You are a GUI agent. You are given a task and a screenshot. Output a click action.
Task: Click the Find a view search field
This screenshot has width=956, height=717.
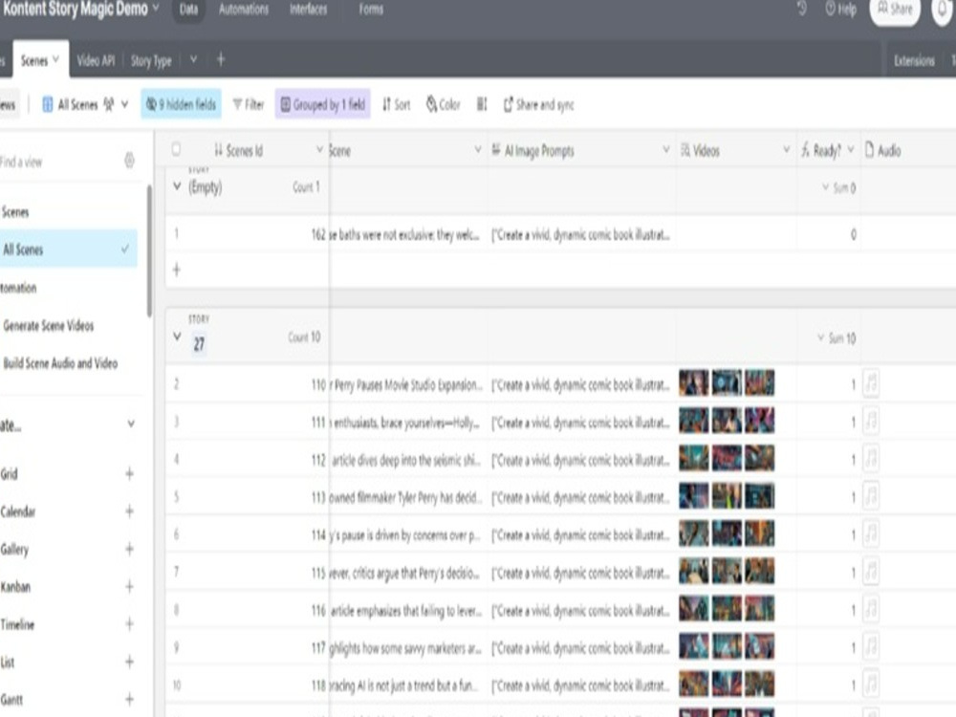pos(58,162)
